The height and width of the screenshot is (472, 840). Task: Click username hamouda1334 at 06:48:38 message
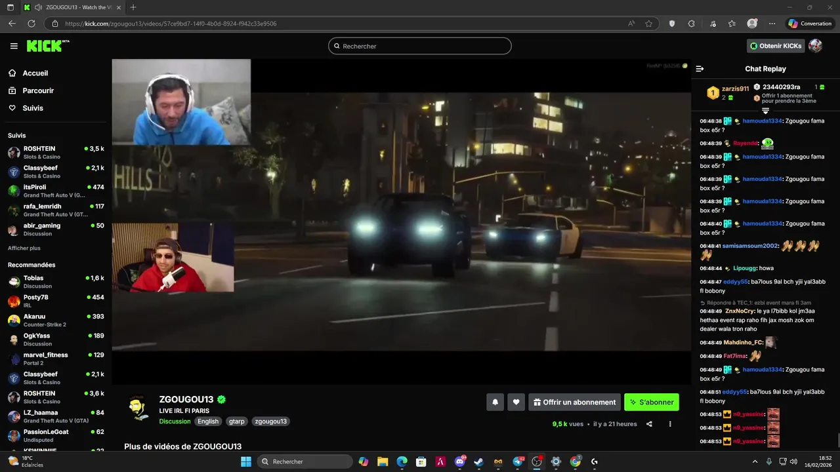pyautogui.click(x=763, y=121)
